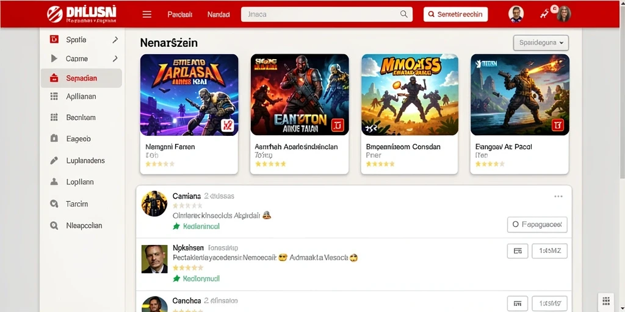Viewport: 625px width, 312px height.
Task: Focus the Jmaca search field
Action: point(327,15)
